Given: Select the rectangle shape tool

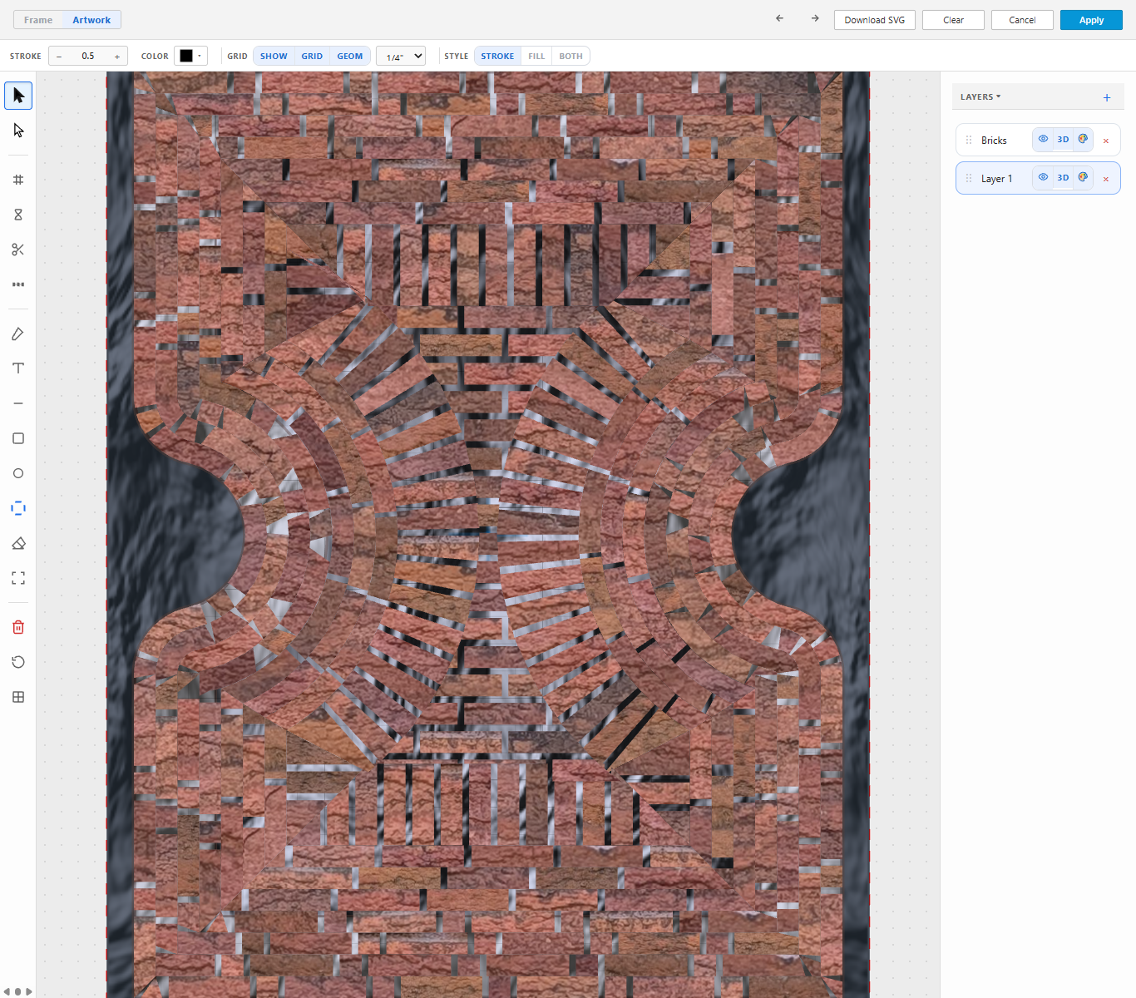Looking at the screenshot, I should tap(18, 438).
